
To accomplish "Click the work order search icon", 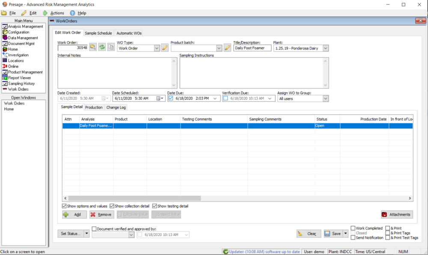I will [93, 48].
